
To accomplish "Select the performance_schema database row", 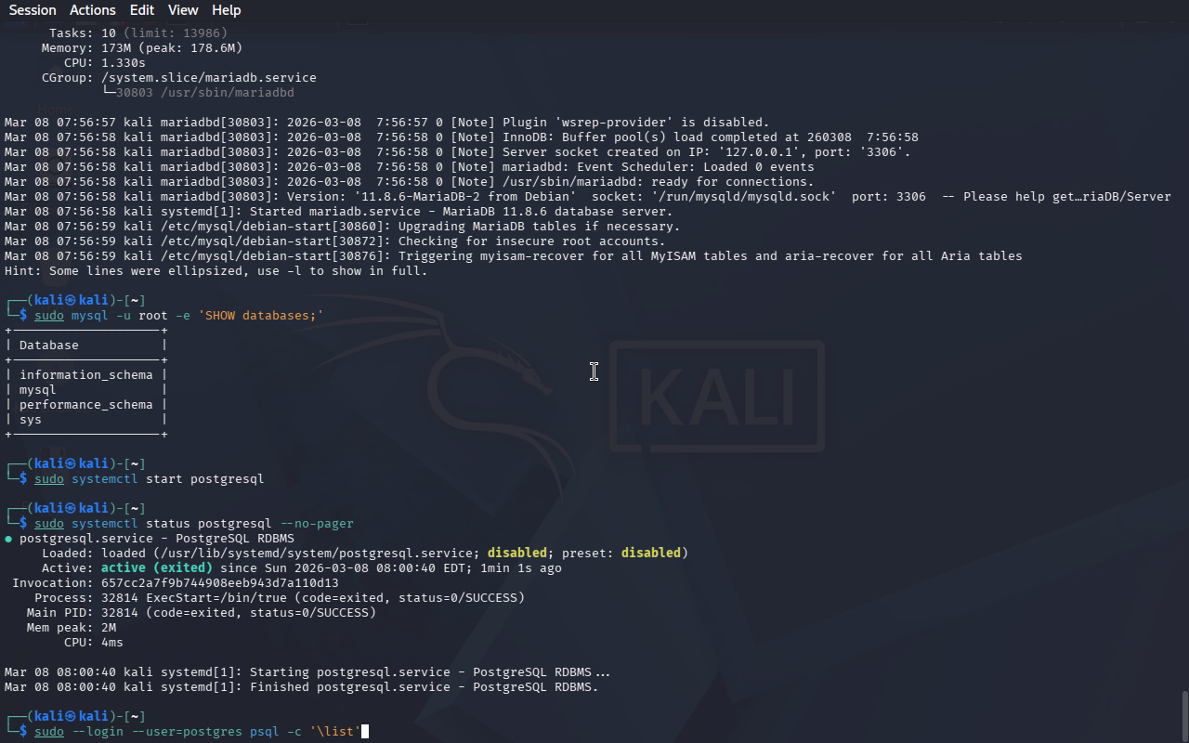I will (85, 405).
